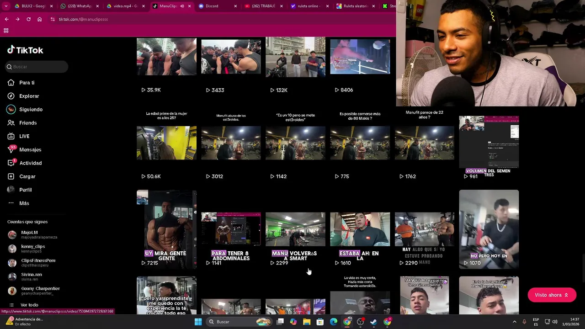Image resolution: width=585 pixels, height=329 pixels.
Task: Open the 'MANU VOLVERÁS A SMART' video
Action: click(x=295, y=229)
